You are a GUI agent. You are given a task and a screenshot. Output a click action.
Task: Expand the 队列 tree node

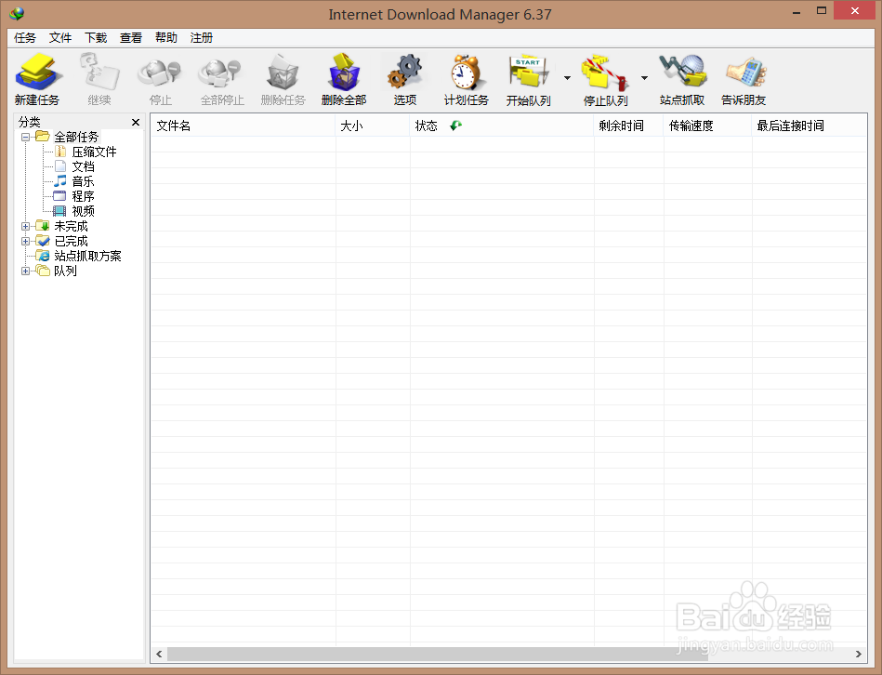tap(25, 271)
